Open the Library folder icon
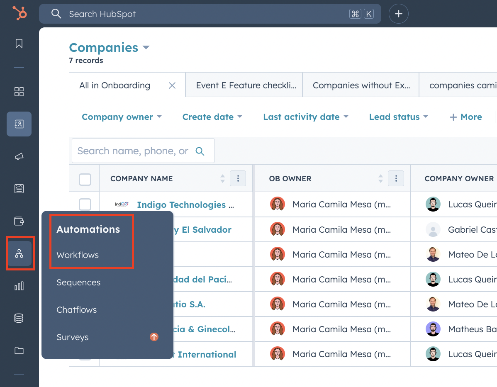497x387 pixels. coord(19,350)
